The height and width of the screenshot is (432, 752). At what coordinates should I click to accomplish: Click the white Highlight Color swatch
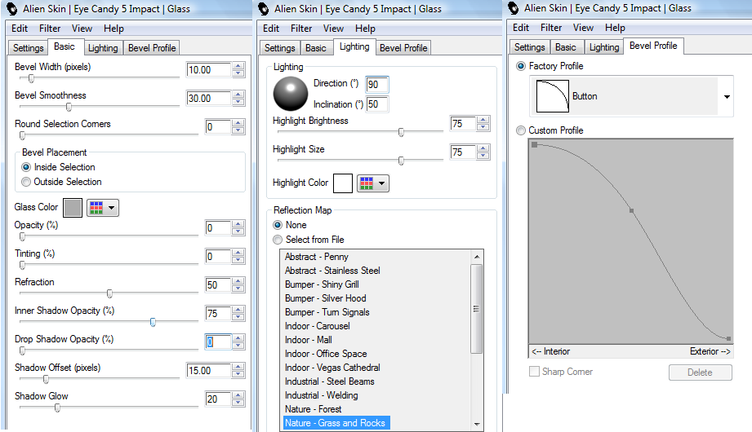pyautogui.click(x=343, y=183)
